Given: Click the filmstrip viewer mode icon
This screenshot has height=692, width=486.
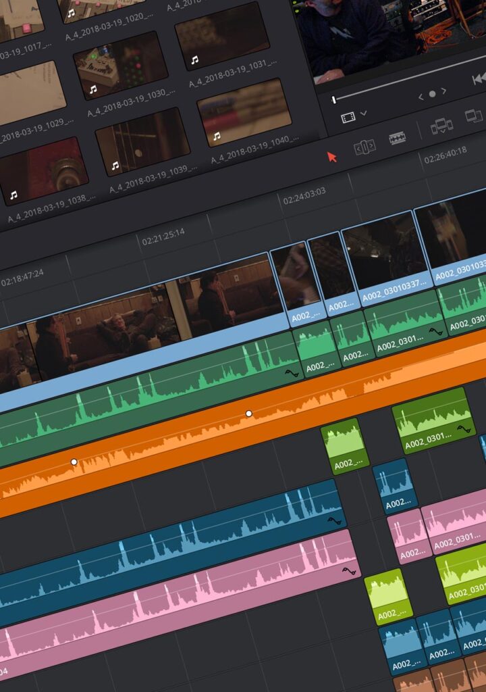Looking at the screenshot, I should point(348,118).
